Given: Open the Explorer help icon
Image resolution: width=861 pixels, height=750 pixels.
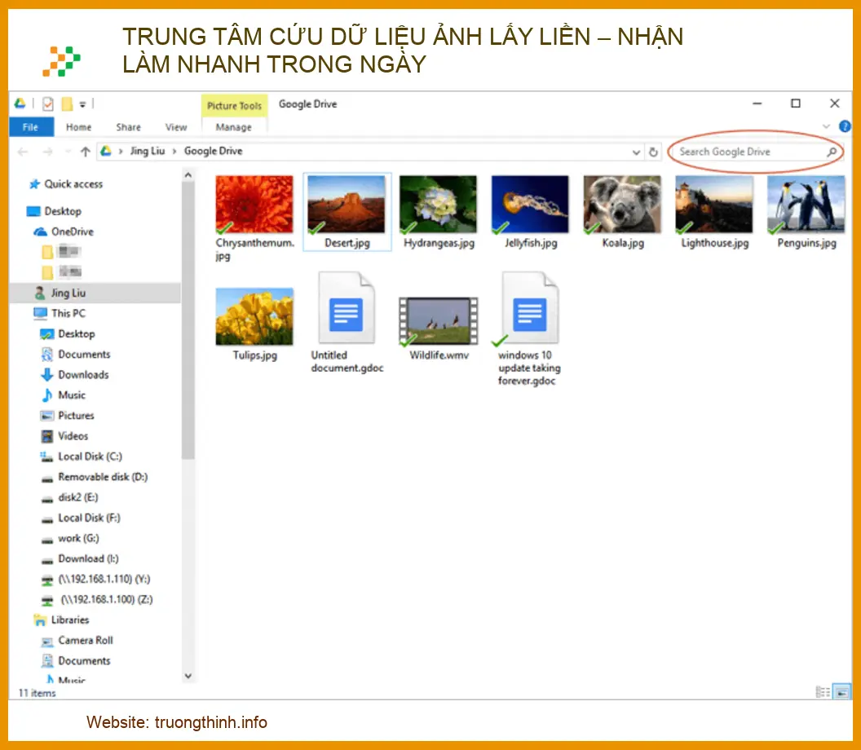Looking at the screenshot, I should (845, 127).
